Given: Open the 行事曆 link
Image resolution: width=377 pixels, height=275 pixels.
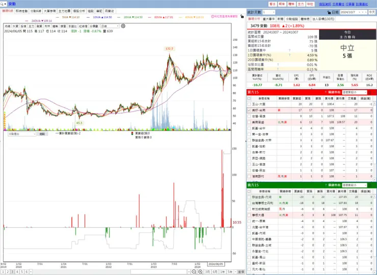Looking at the screenshot, I should [x=350, y=4].
